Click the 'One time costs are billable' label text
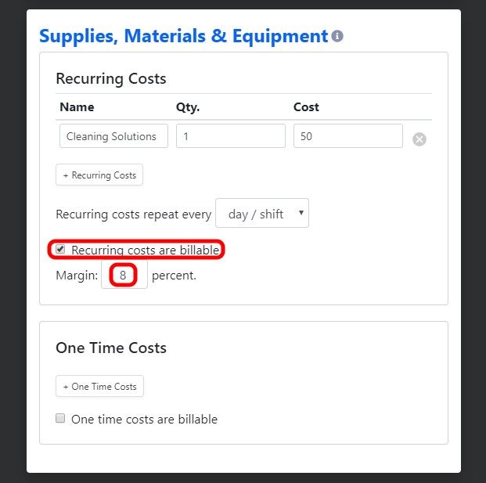The height and width of the screenshot is (483, 486). 145,419
